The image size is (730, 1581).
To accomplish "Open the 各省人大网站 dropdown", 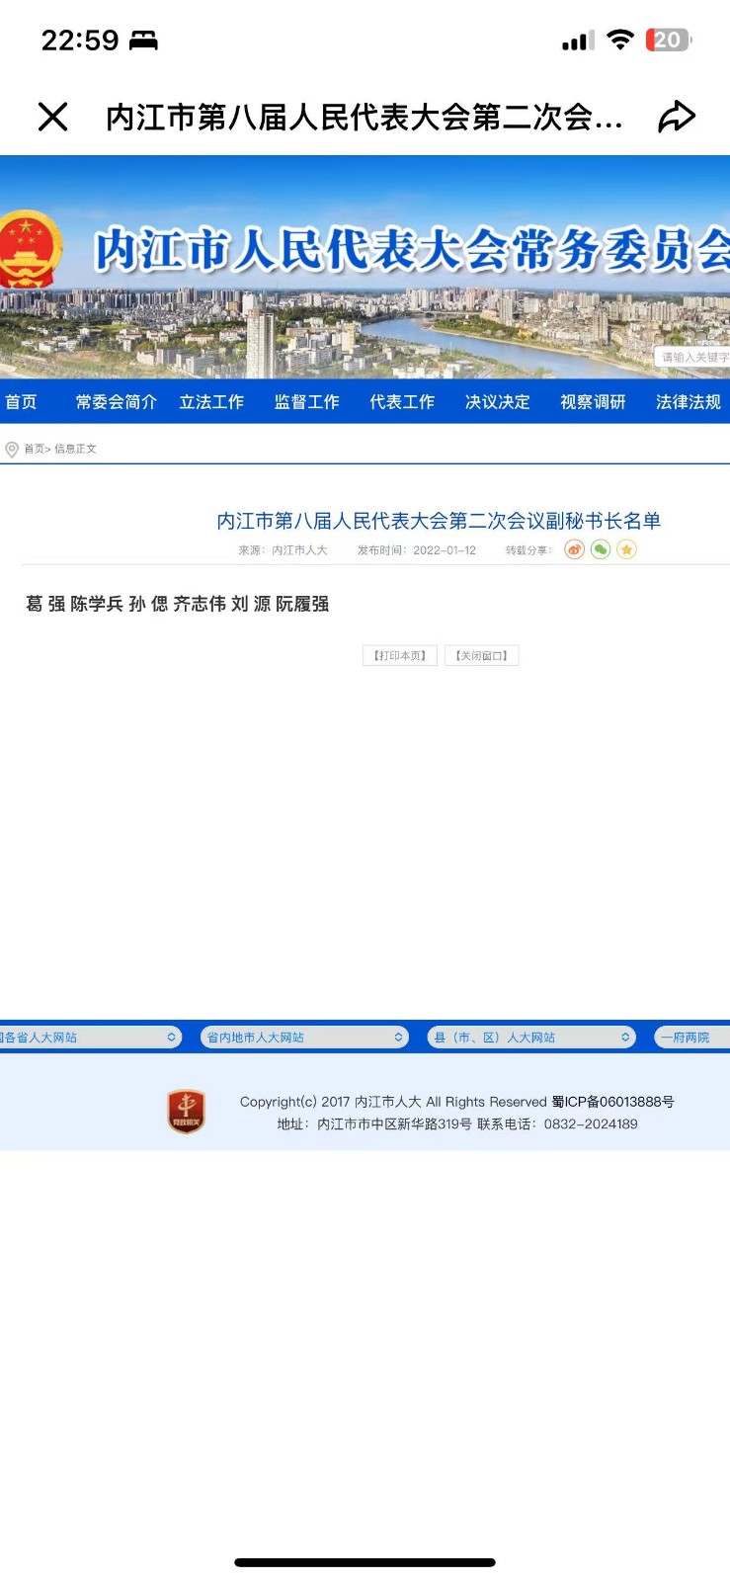I will pos(89,1038).
